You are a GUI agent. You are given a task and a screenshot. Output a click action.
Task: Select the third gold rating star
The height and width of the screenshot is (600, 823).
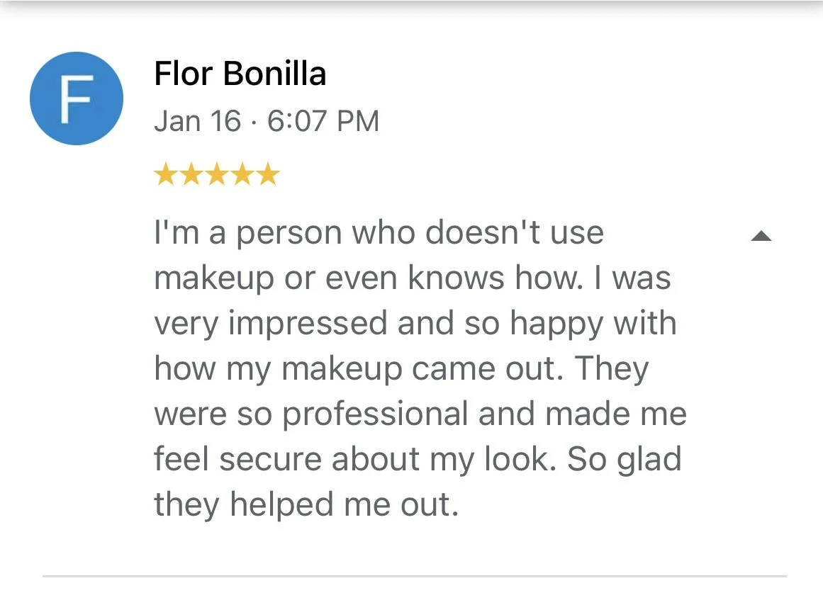point(216,174)
